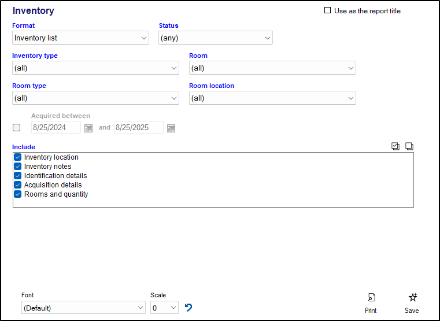Screen dimensions: 440x321
Task: Expand the Room location dropdown
Action: tap(272, 98)
